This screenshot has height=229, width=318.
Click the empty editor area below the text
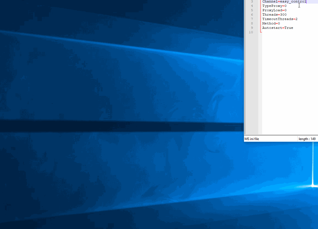(289, 82)
